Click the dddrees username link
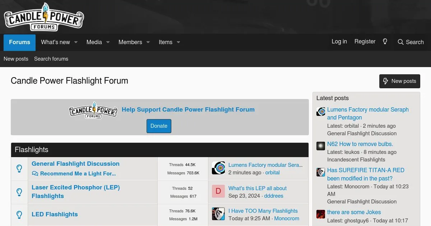 tap(274, 196)
